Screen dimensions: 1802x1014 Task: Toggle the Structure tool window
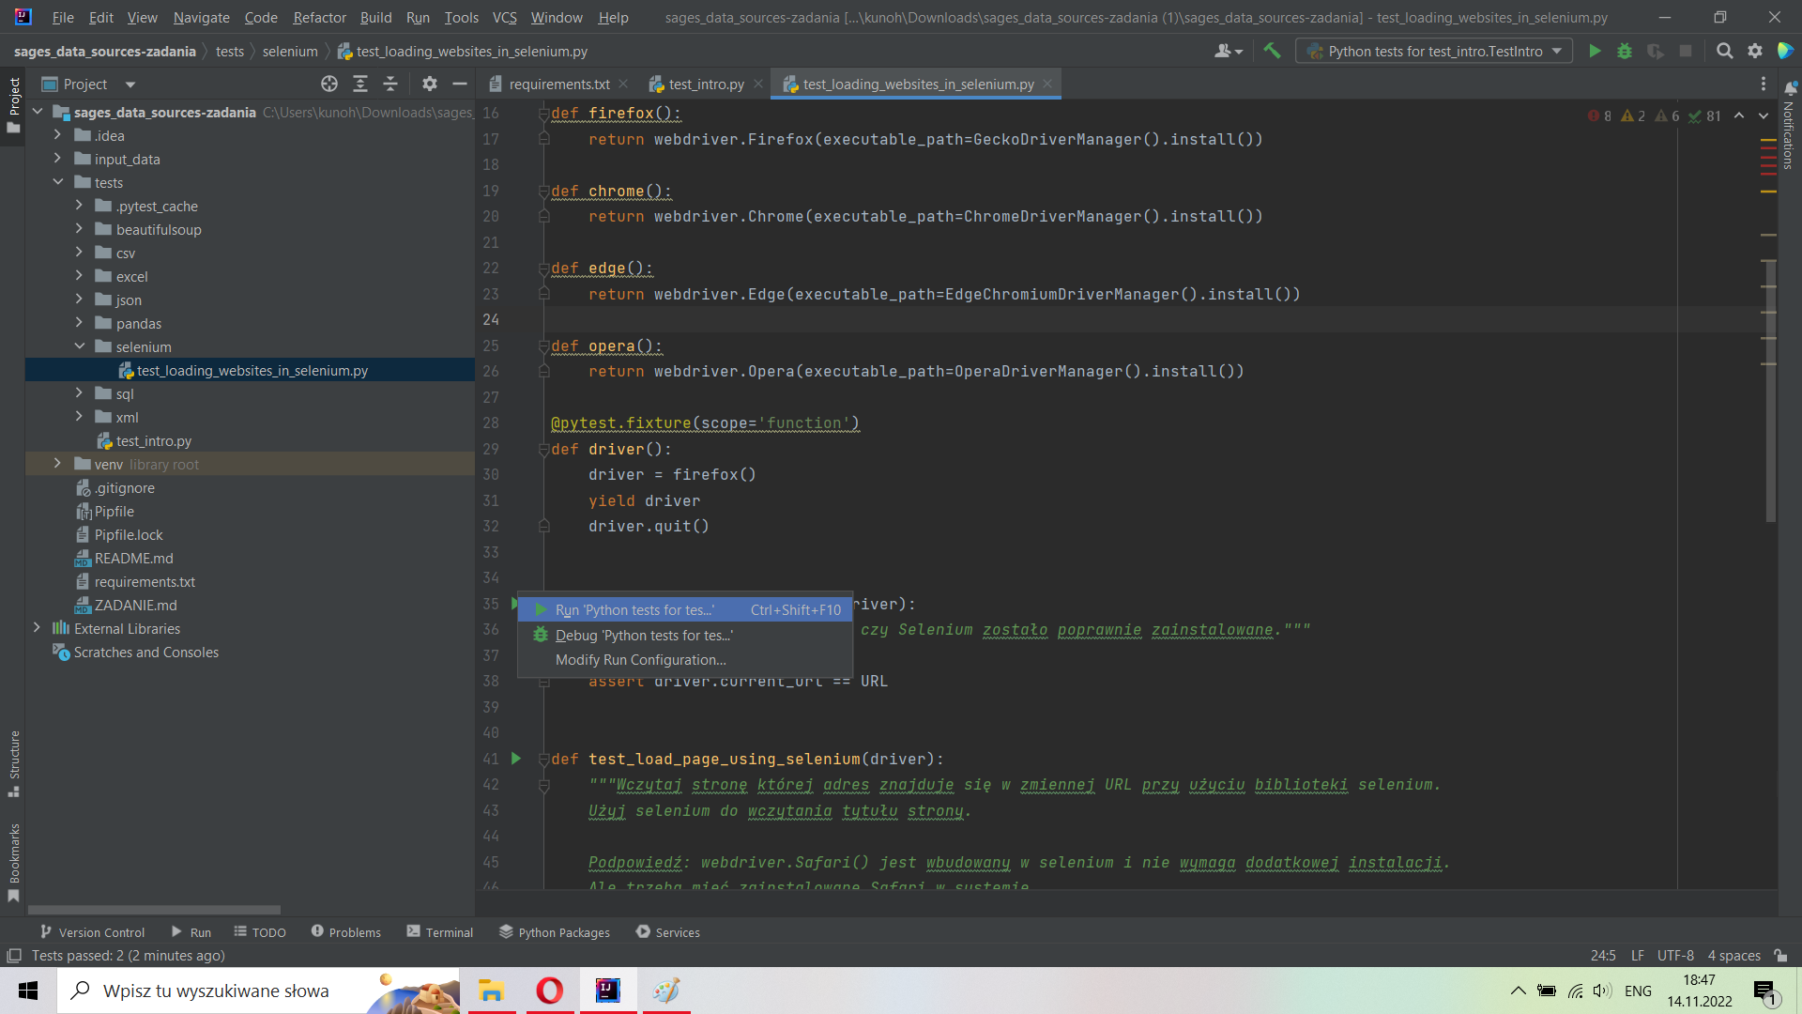coord(14,762)
